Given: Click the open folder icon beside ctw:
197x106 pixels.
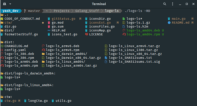Looking at the screenshot, I should tap(2, 97).
